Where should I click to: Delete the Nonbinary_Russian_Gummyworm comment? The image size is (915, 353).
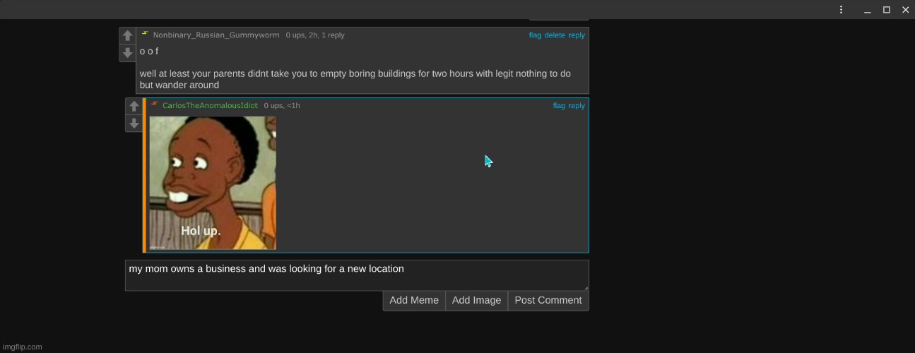pos(555,35)
